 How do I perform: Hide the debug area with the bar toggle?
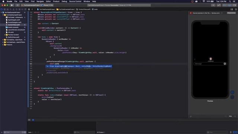click(x=29, y=120)
